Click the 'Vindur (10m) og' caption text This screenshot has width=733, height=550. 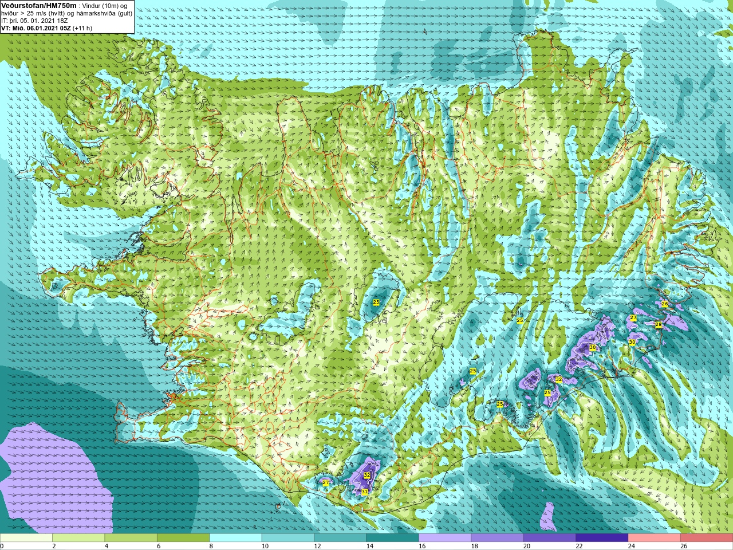(x=105, y=5)
